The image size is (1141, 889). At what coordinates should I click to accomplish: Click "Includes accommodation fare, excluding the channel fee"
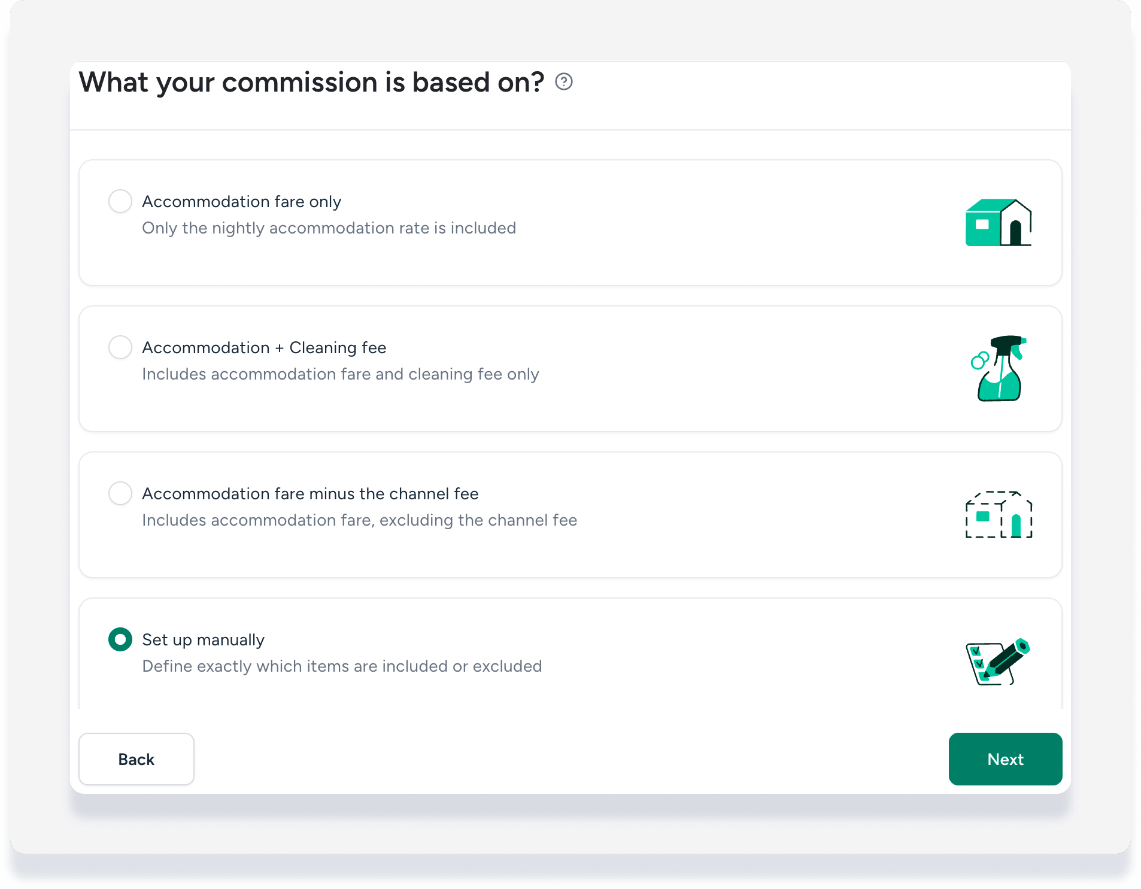point(360,520)
